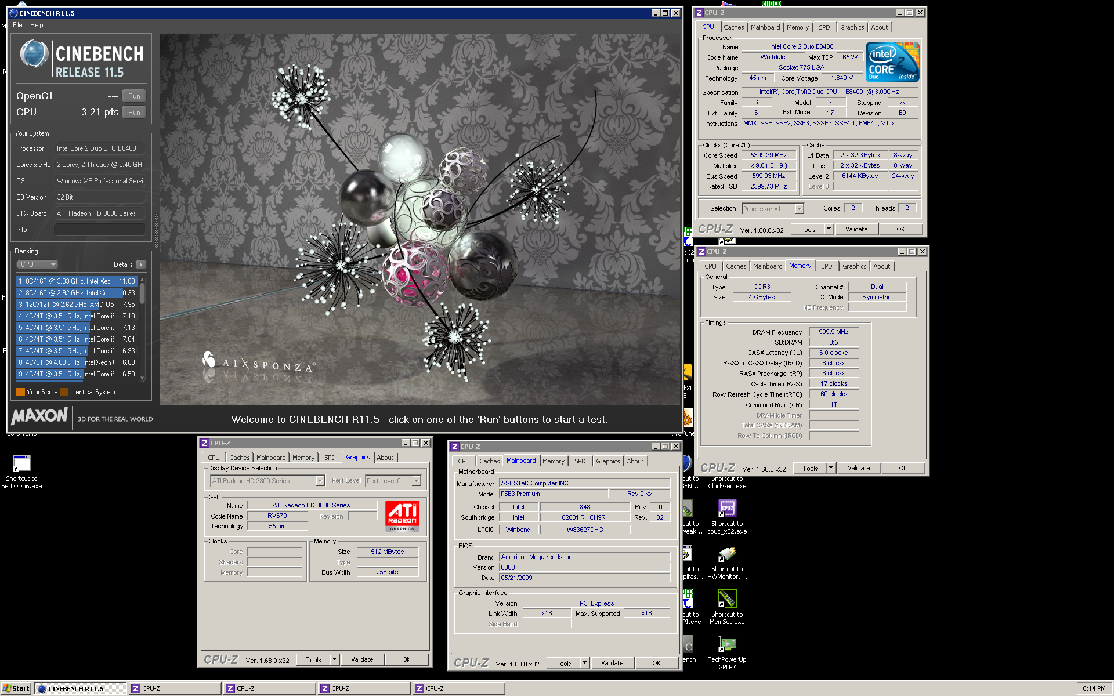Click the ATI Radeon graphics logo
Screen dimensions: 1114x696
pyautogui.click(x=402, y=516)
